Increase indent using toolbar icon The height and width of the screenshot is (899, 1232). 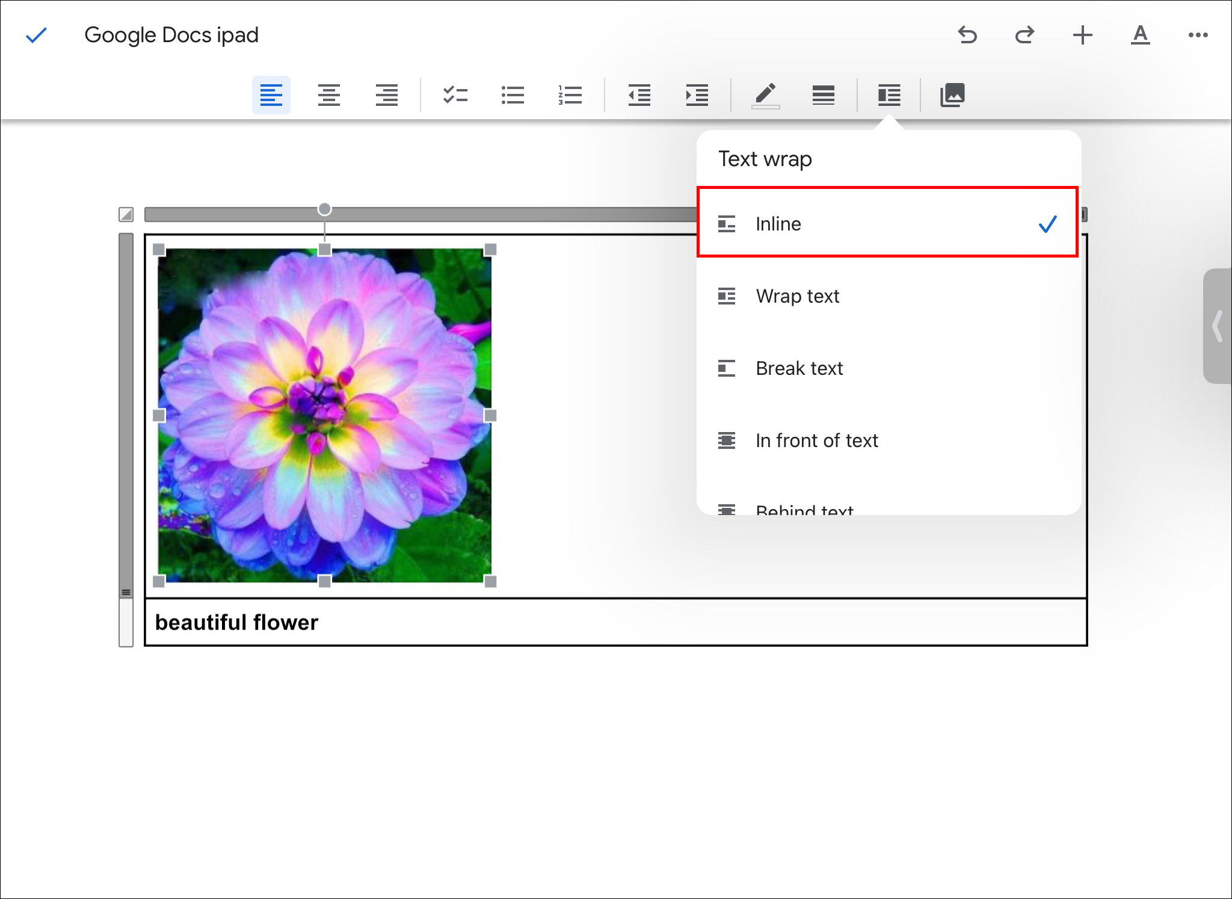[697, 95]
